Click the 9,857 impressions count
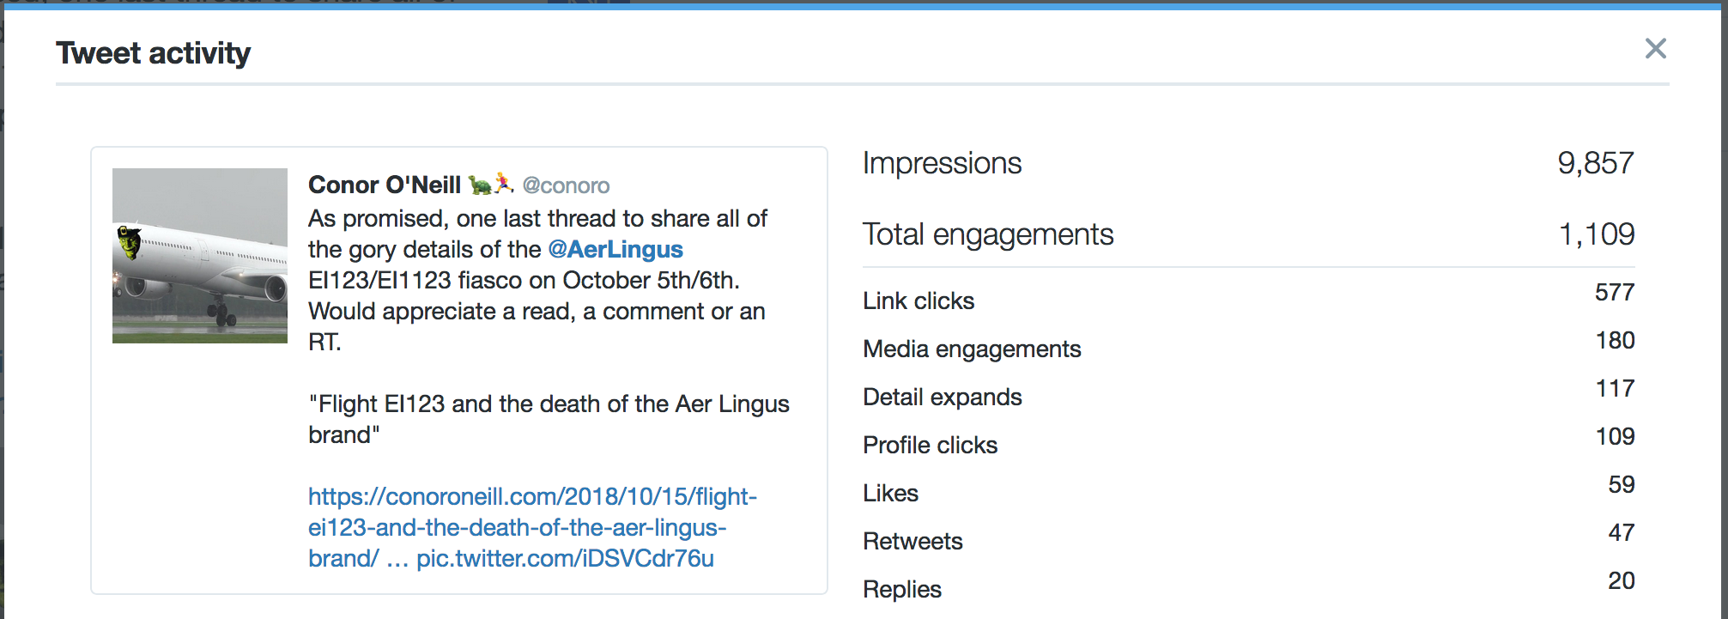This screenshot has width=1728, height=619. 1596,163
